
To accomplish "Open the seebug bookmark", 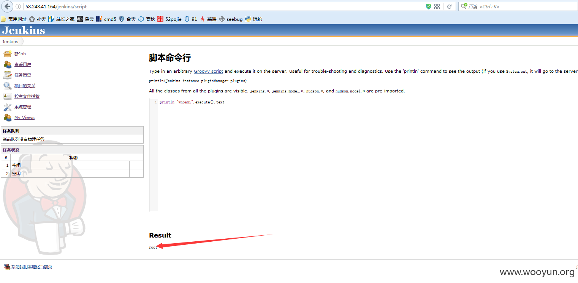I will click(x=231, y=19).
